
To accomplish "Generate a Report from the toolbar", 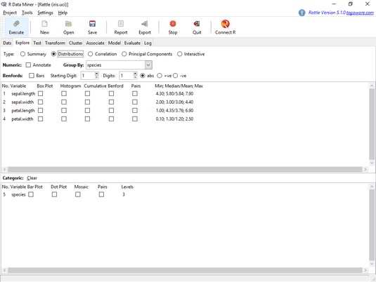I will coord(121,27).
